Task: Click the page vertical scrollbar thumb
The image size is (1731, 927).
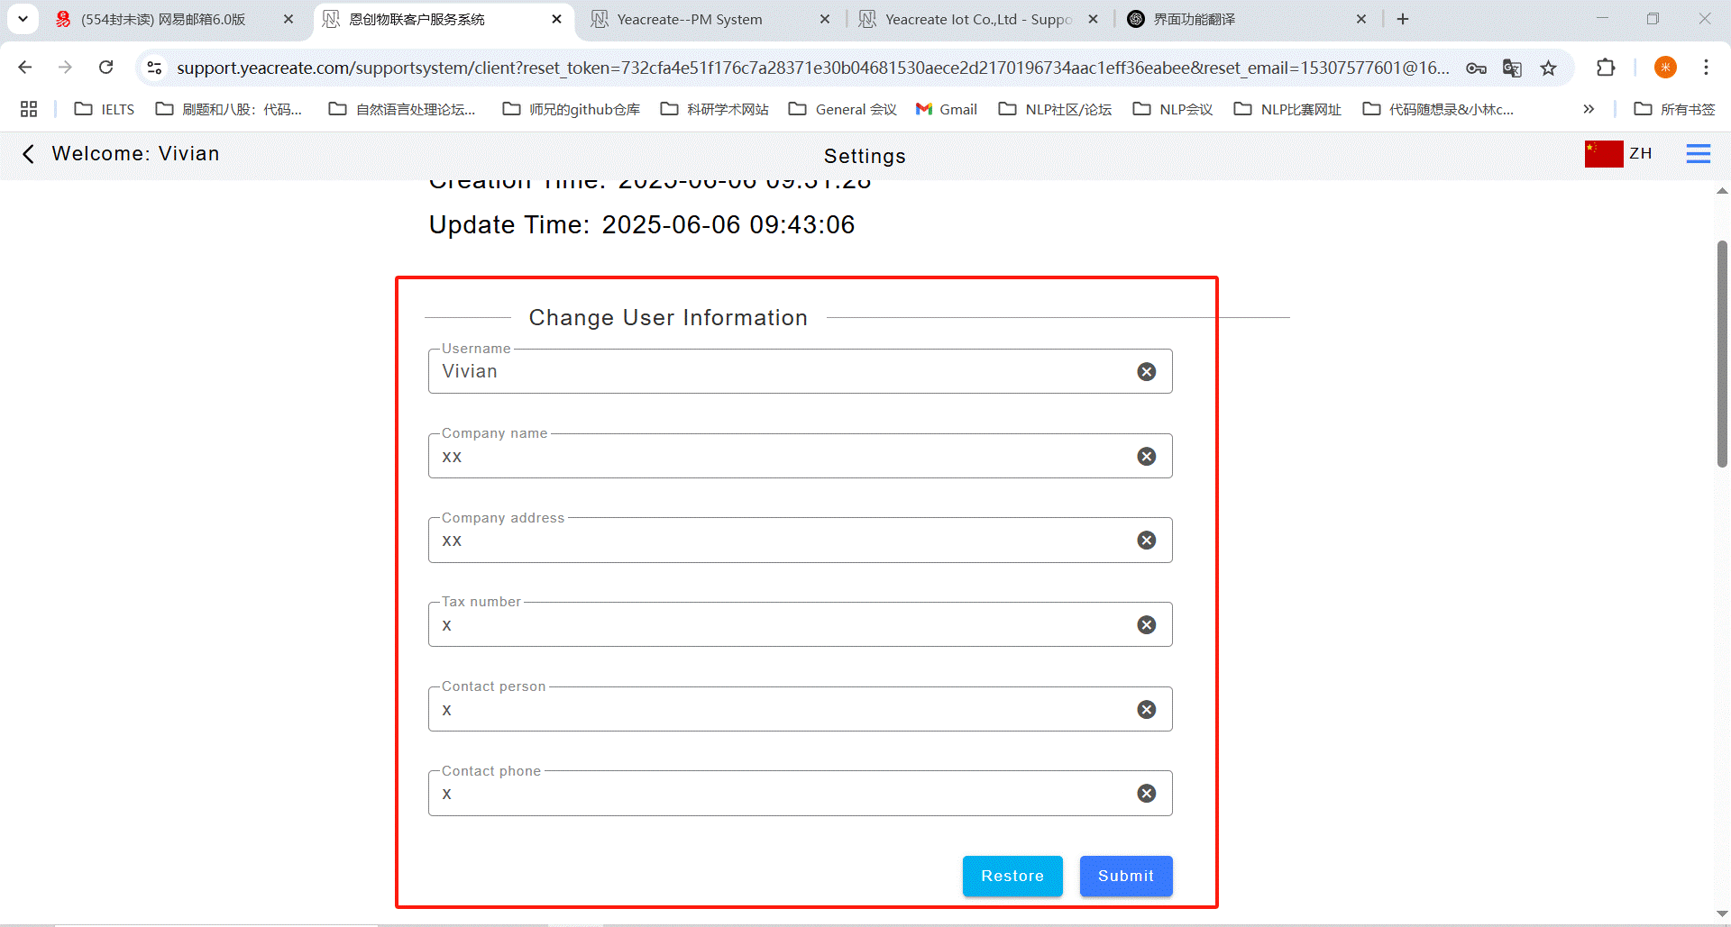Action: pos(1721,353)
